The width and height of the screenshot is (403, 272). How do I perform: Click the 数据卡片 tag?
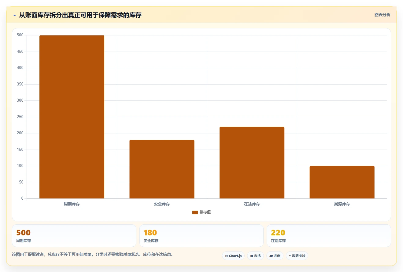[297, 256]
